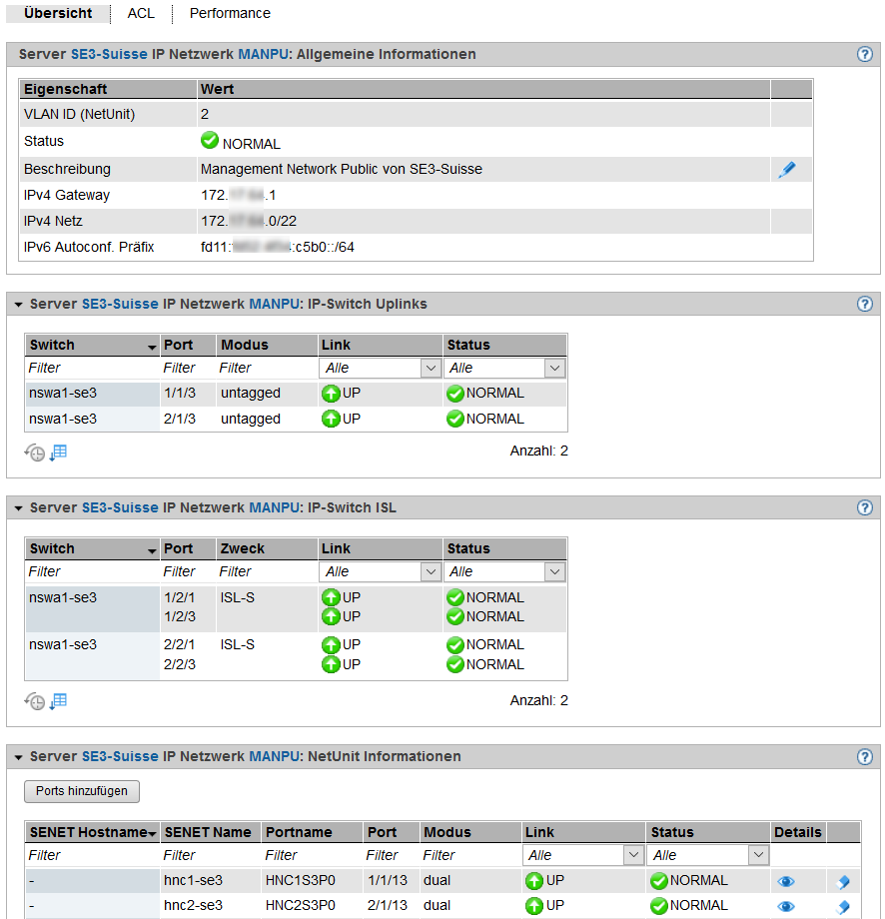Click the Ports hinzufügen button
885x919 pixels.
[x=82, y=791]
